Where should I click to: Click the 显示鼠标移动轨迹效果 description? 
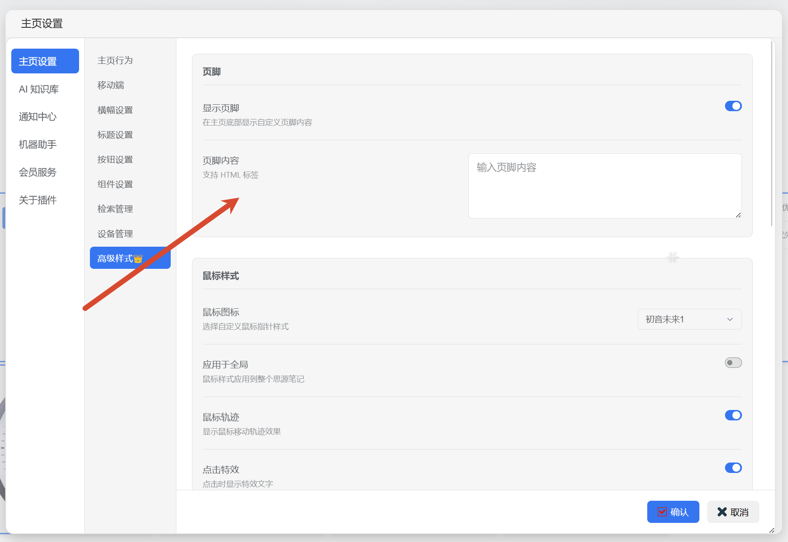click(242, 432)
